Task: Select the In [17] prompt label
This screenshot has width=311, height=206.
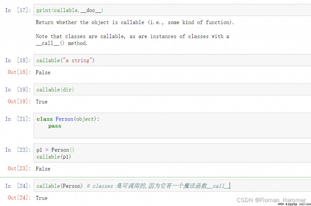Action: tap(18, 10)
